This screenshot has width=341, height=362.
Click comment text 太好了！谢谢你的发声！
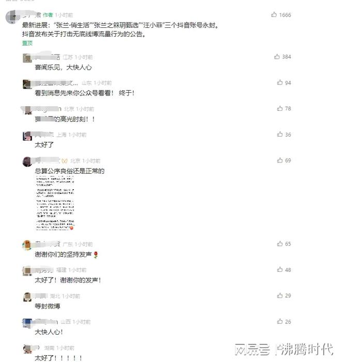(68, 281)
